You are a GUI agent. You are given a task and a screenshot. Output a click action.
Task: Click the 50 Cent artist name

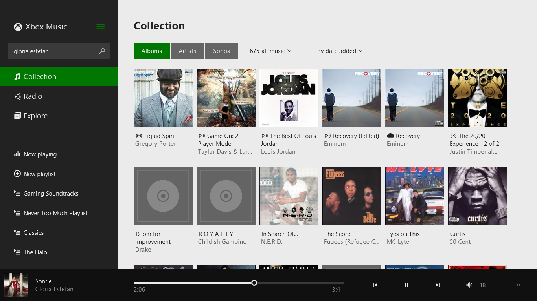point(460,242)
